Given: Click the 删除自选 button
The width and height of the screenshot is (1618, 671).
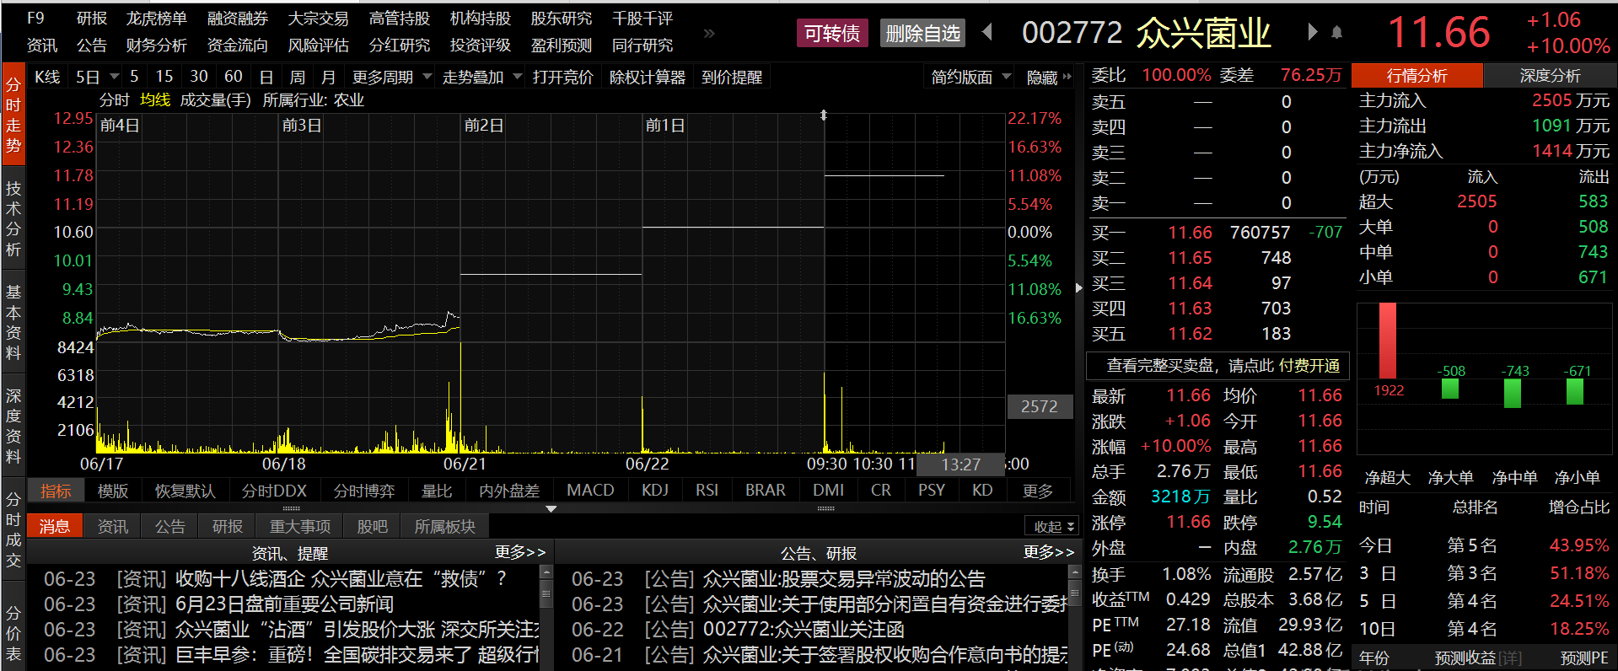Looking at the screenshot, I should coord(922,33).
